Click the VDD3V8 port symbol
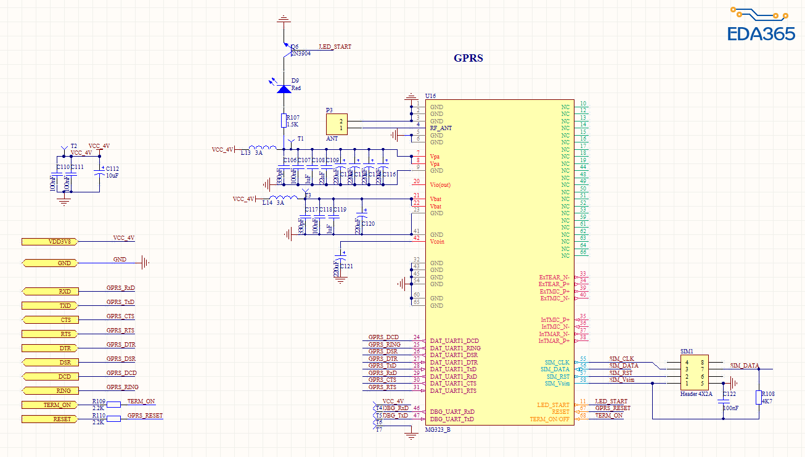805x457 pixels. 50,242
